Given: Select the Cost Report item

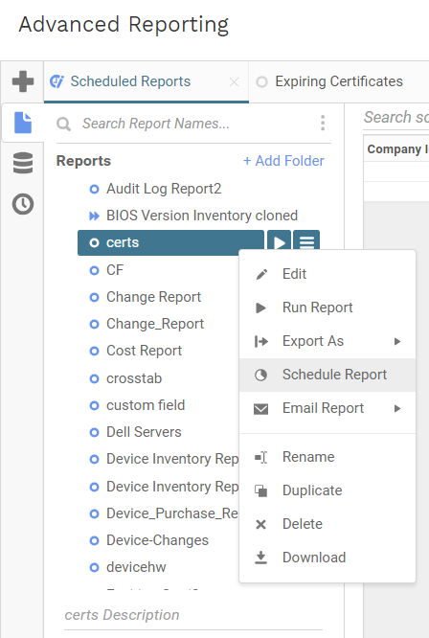Looking at the screenshot, I should [144, 351].
